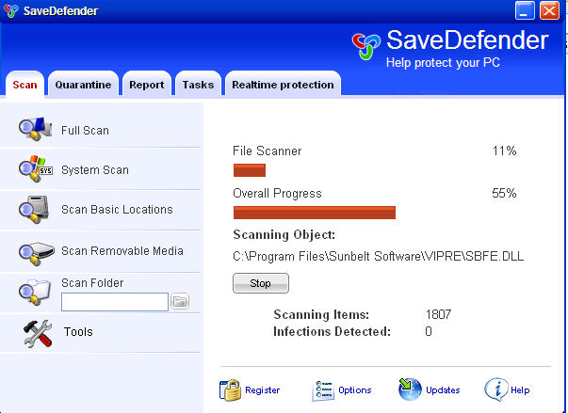Close the SaveDefender window
This screenshot has width=568, height=413.
coord(549,10)
